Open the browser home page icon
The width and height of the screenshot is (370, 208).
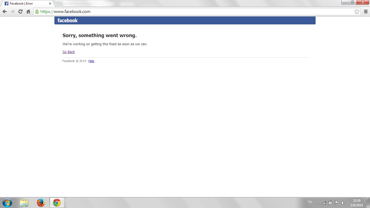click(28, 11)
